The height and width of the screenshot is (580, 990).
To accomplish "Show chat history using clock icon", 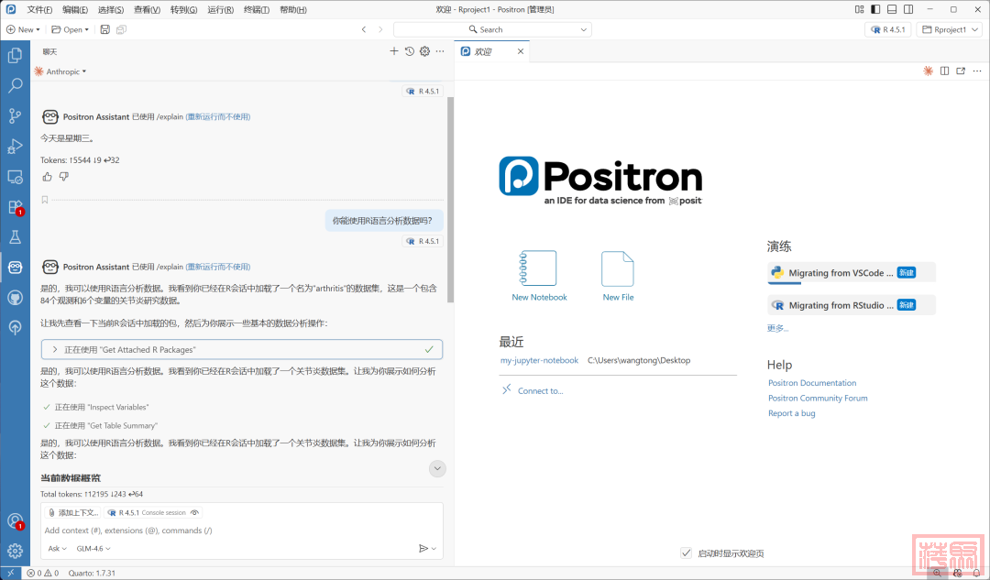I will [410, 51].
